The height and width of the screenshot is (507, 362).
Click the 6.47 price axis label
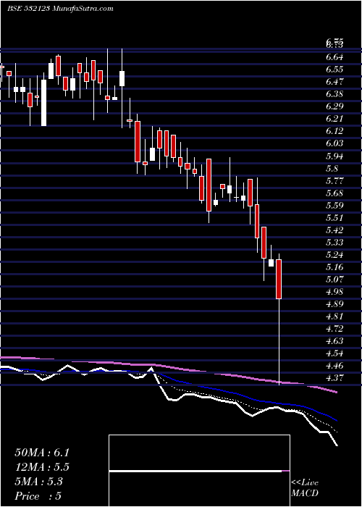334,82
